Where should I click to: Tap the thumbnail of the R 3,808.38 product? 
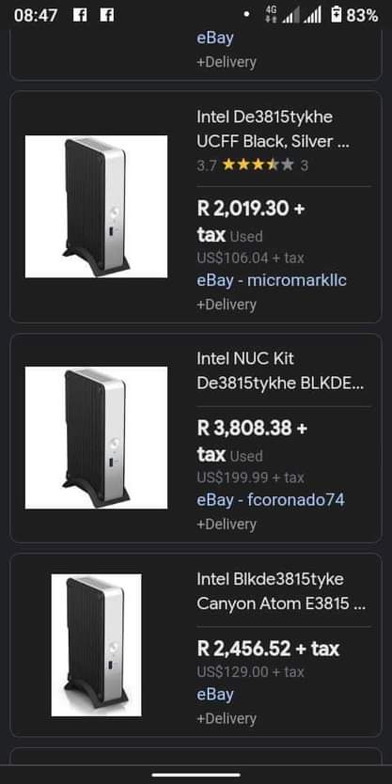point(97,438)
